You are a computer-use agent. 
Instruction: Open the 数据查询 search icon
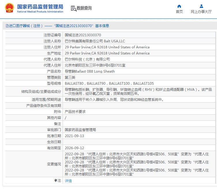point(74,8)
